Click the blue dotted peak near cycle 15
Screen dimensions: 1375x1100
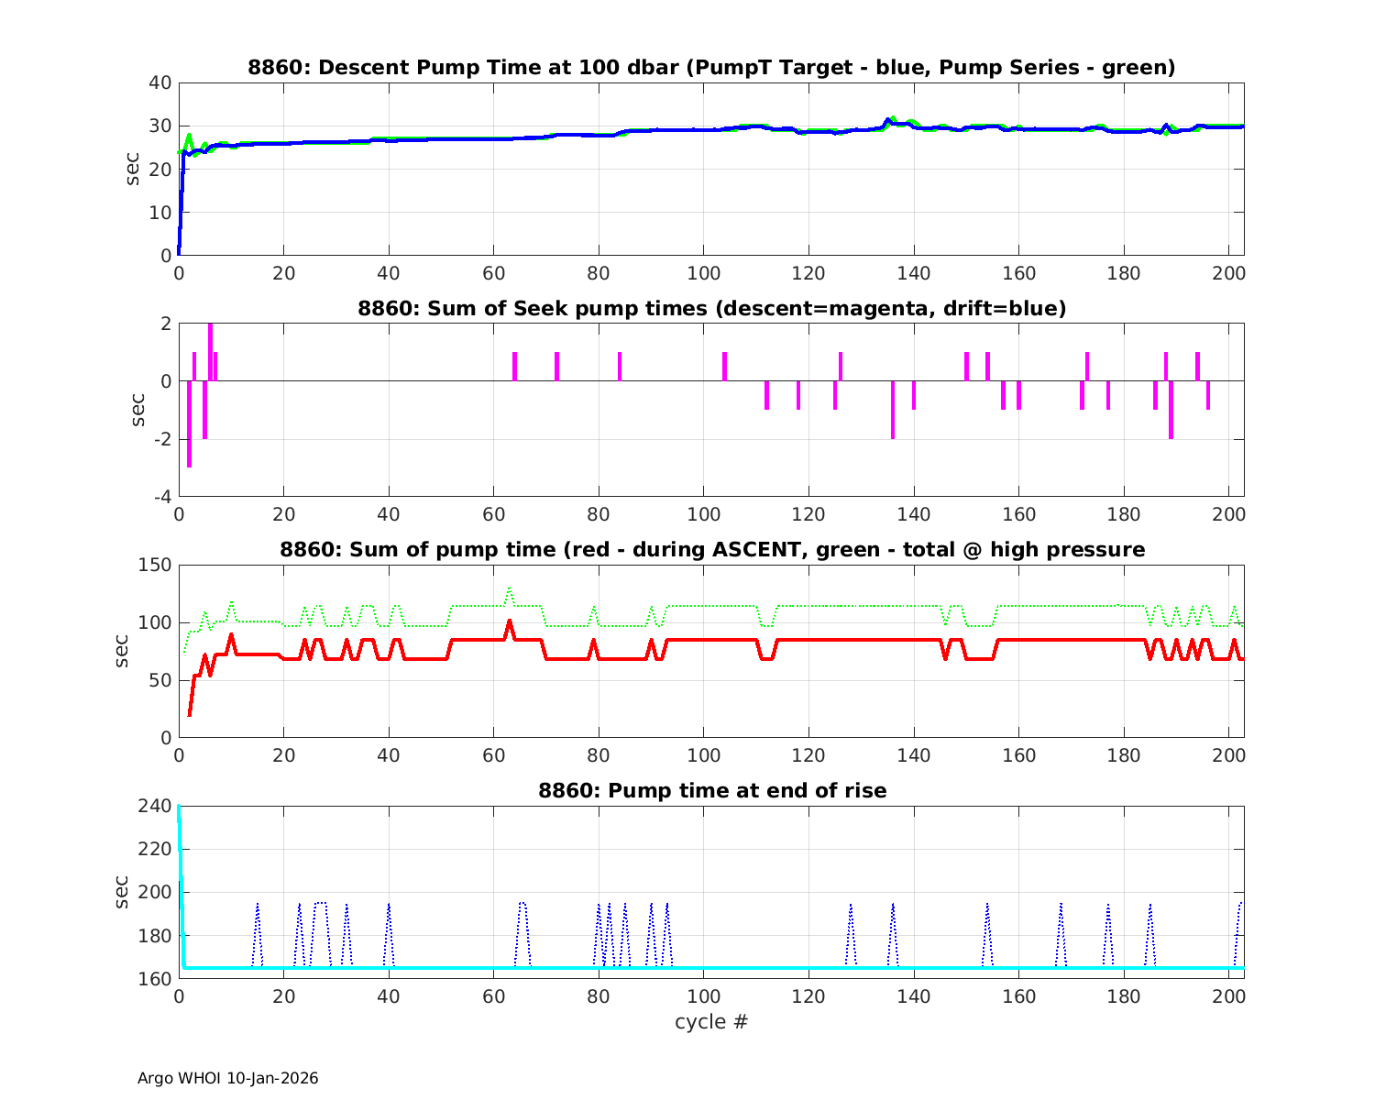[x=258, y=906]
